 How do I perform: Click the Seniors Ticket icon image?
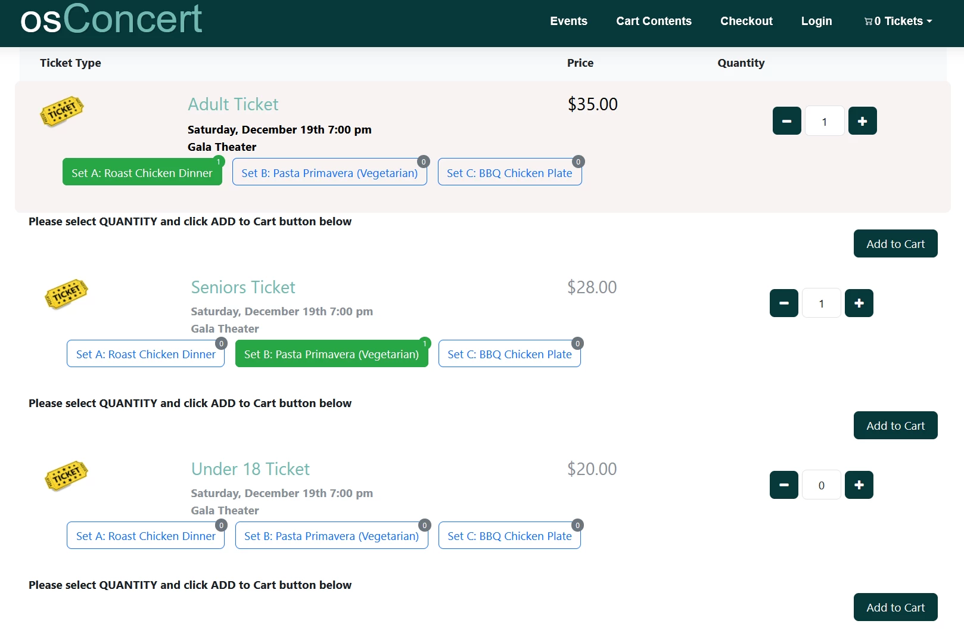(67, 294)
